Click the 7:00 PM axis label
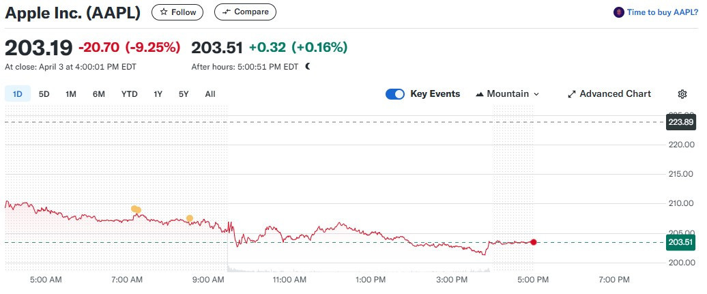 614,280
